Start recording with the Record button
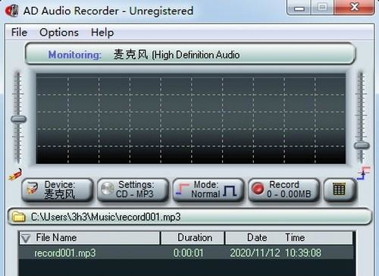 pyautogui.click(x=283, y=190)
